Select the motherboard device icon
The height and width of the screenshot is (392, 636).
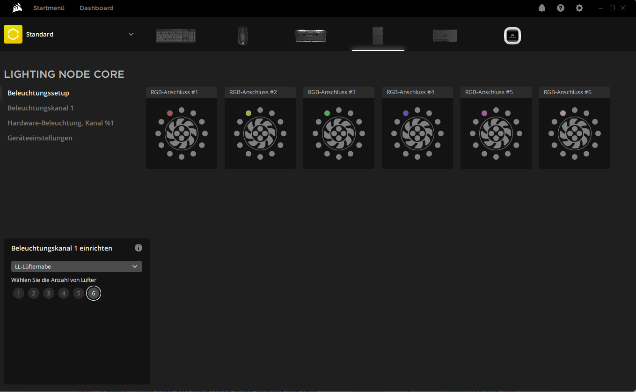(445, 36)
